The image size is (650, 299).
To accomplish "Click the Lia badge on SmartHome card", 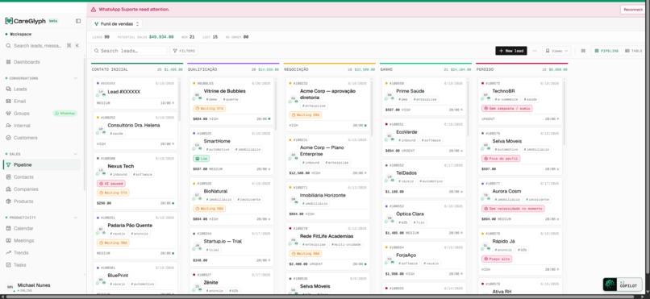I will coord(201,159).
